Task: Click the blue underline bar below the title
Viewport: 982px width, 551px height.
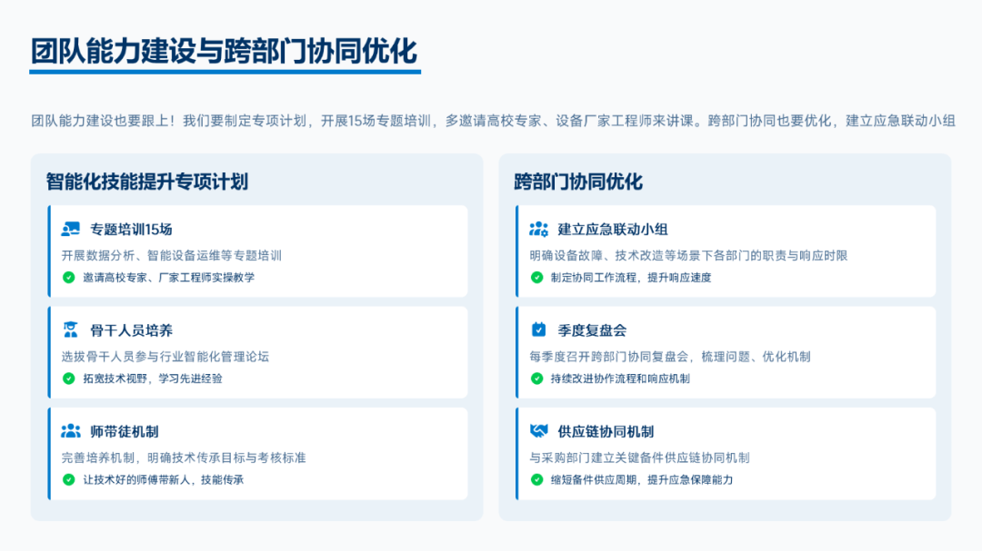Action: 225,72
